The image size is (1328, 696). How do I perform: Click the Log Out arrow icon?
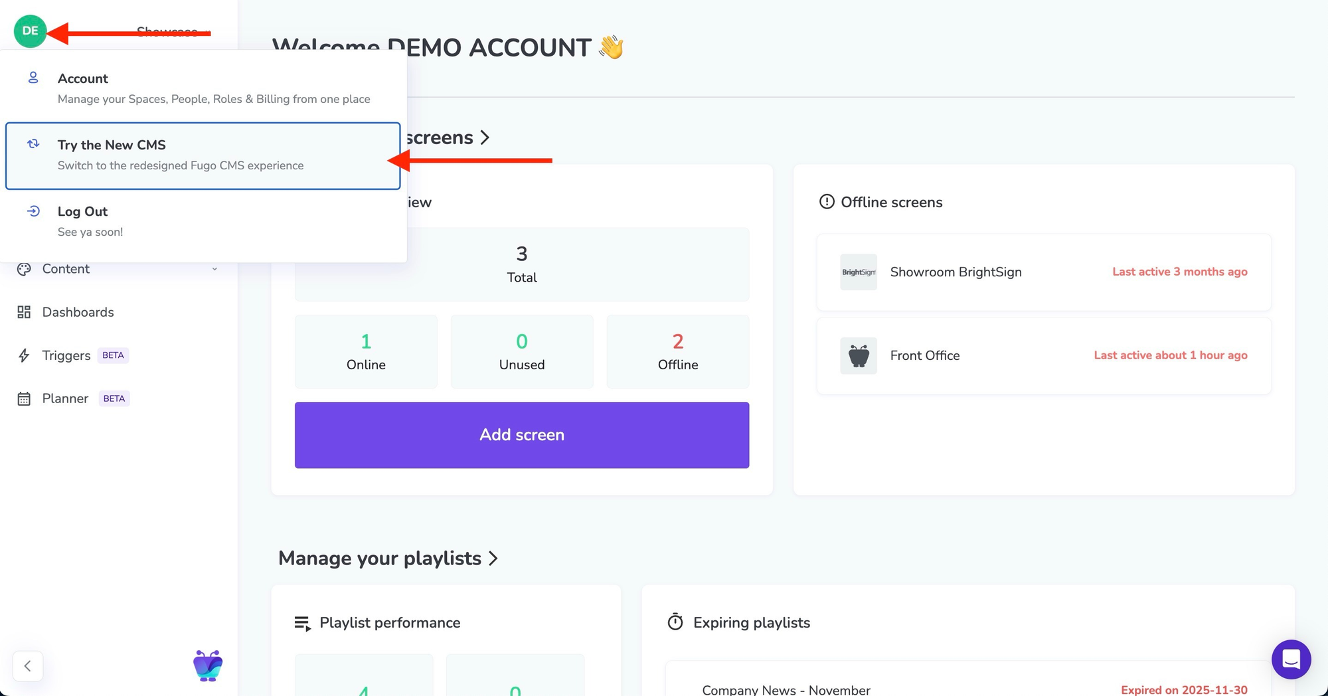click(33, 211)
